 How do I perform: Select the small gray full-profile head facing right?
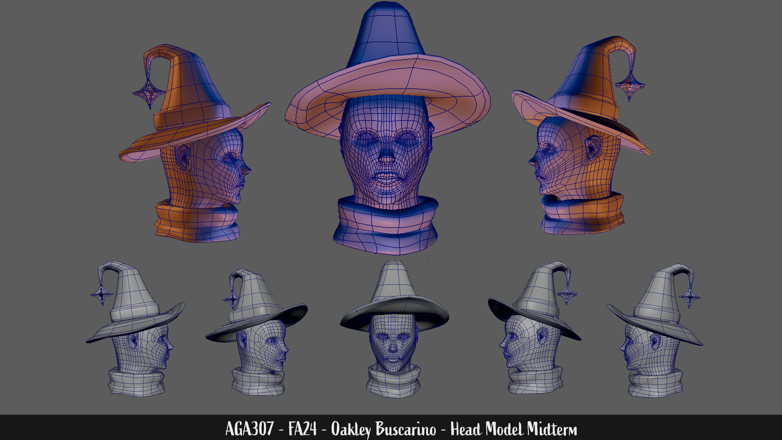pos(135,328)
